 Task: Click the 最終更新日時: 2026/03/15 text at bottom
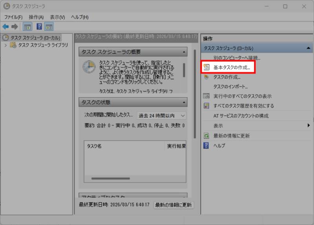(x=114, y=205)
